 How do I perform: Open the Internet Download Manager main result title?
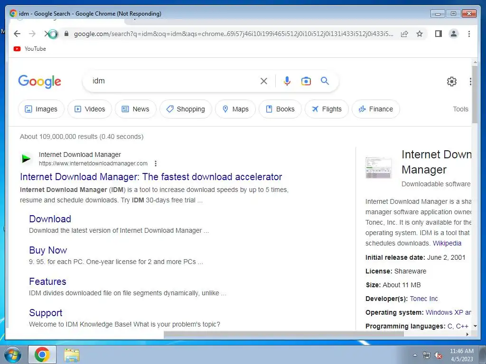pos(151,177)
